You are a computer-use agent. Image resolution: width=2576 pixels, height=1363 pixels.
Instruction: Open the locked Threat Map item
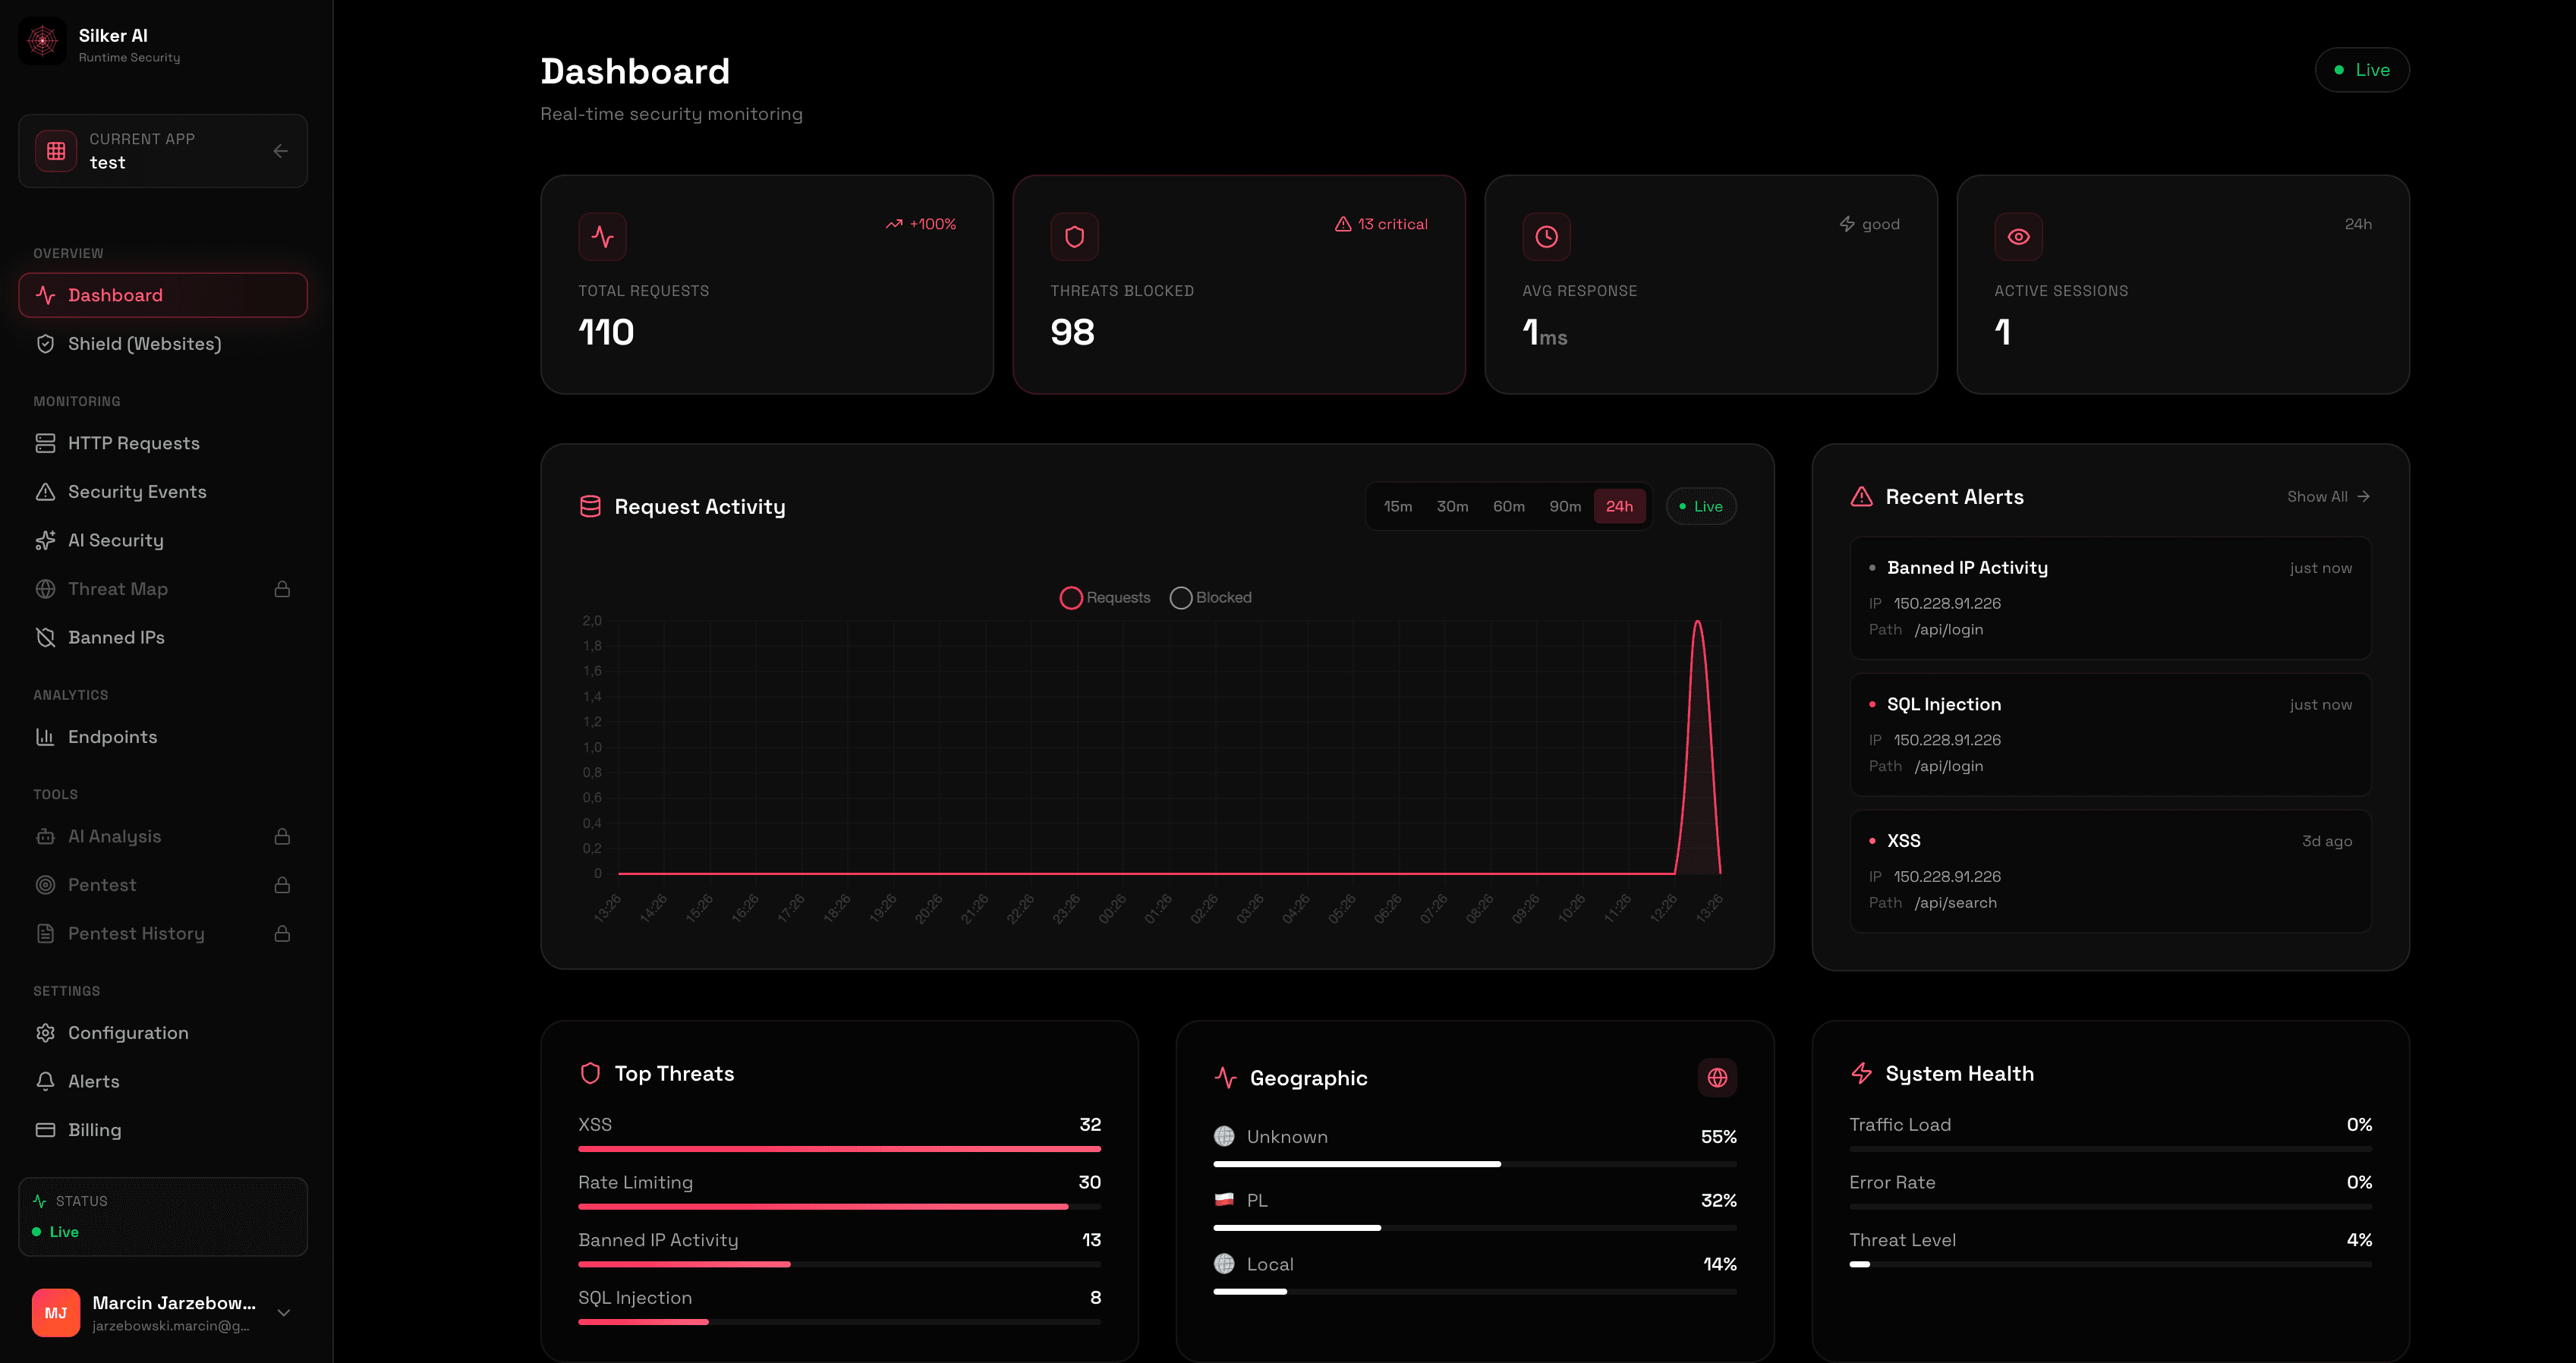[163, 589]
